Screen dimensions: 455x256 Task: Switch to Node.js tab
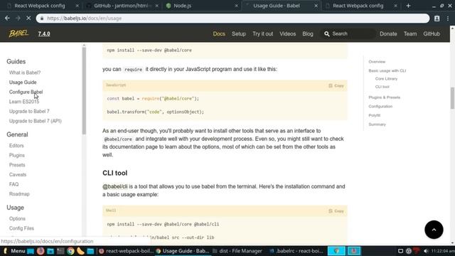[182, 6]
